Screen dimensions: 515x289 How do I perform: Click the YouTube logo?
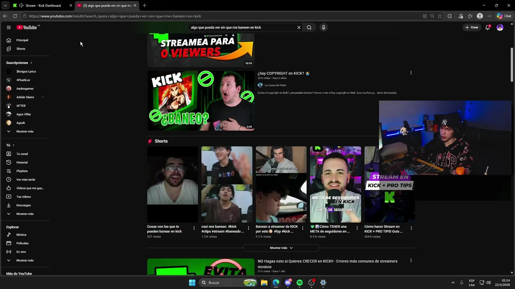27,27
